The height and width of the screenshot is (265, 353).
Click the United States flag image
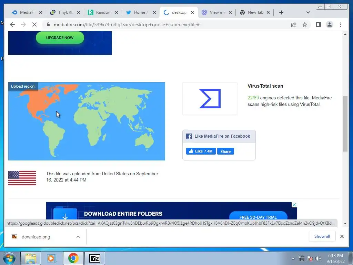tap(22, 178)
